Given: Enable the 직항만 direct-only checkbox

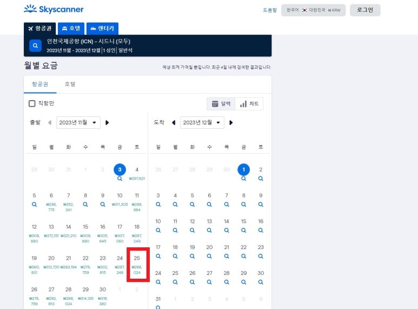Looking at the screenshot, I should click(32, 103).
